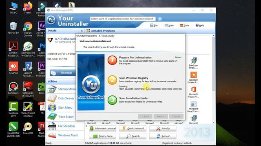Click K7TotalSecurity name in Details

click(x=65, y=39)
